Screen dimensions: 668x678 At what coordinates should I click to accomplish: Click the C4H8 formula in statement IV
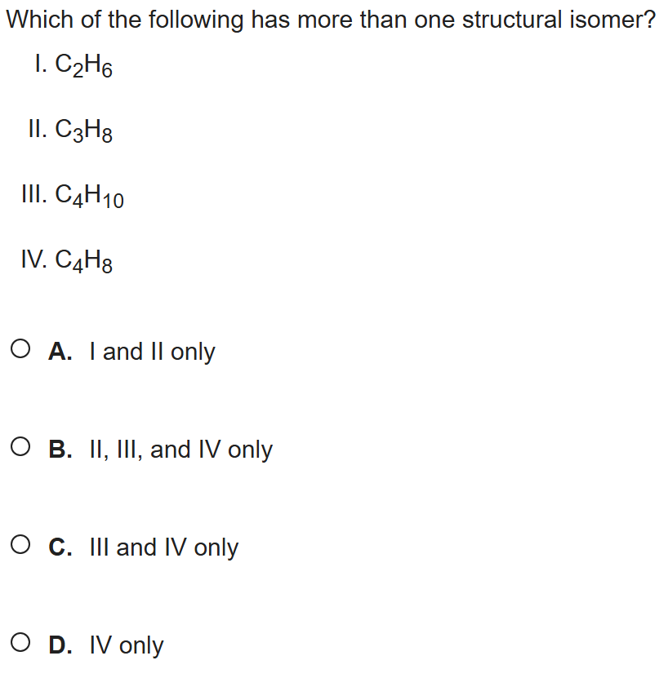coord(83,261)
